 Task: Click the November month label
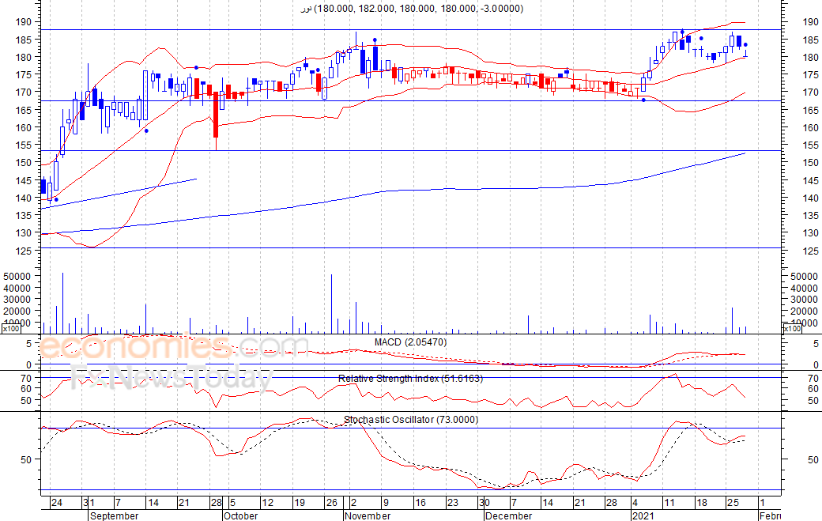(x=368, y=515)
